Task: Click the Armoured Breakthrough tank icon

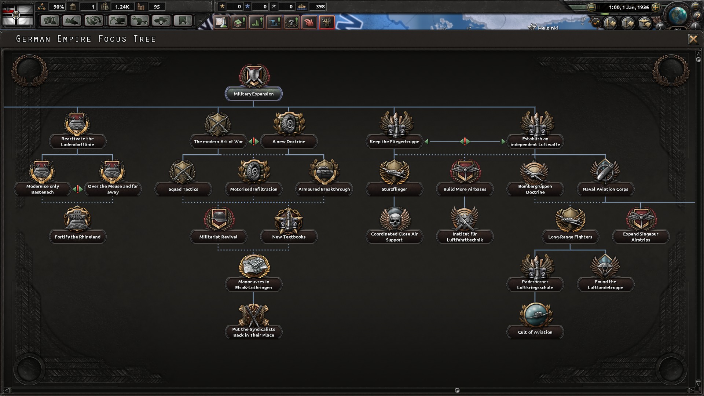Action: point(324,172)
